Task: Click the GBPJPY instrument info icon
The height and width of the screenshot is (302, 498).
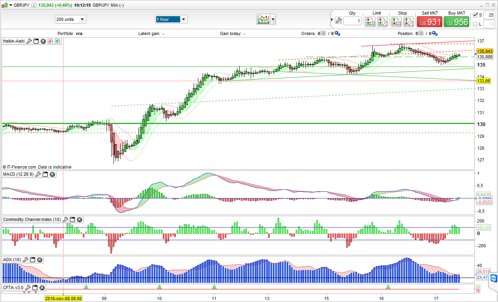Action: tap(34, 5)
